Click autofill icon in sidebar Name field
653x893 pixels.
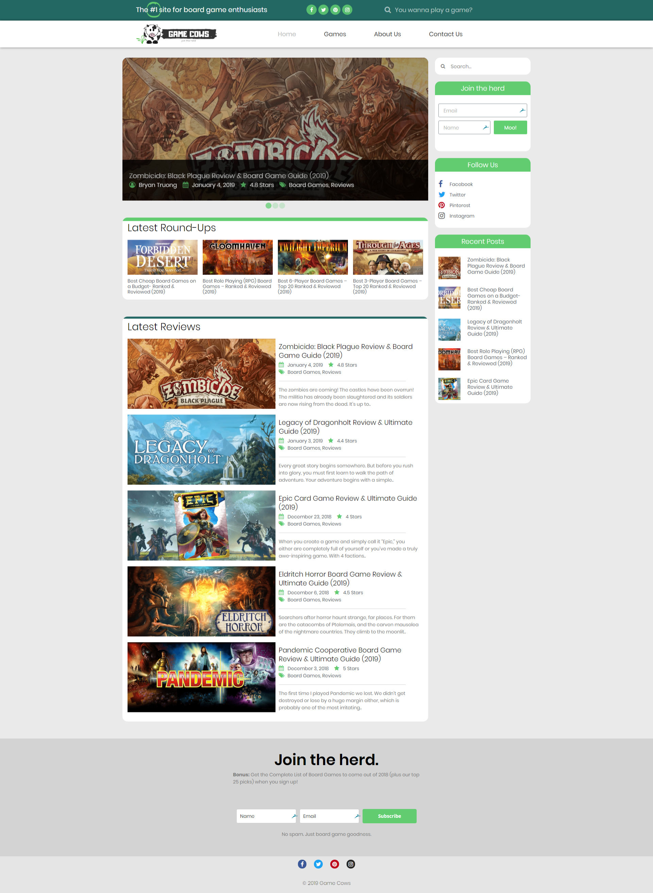tap(485, 127)
